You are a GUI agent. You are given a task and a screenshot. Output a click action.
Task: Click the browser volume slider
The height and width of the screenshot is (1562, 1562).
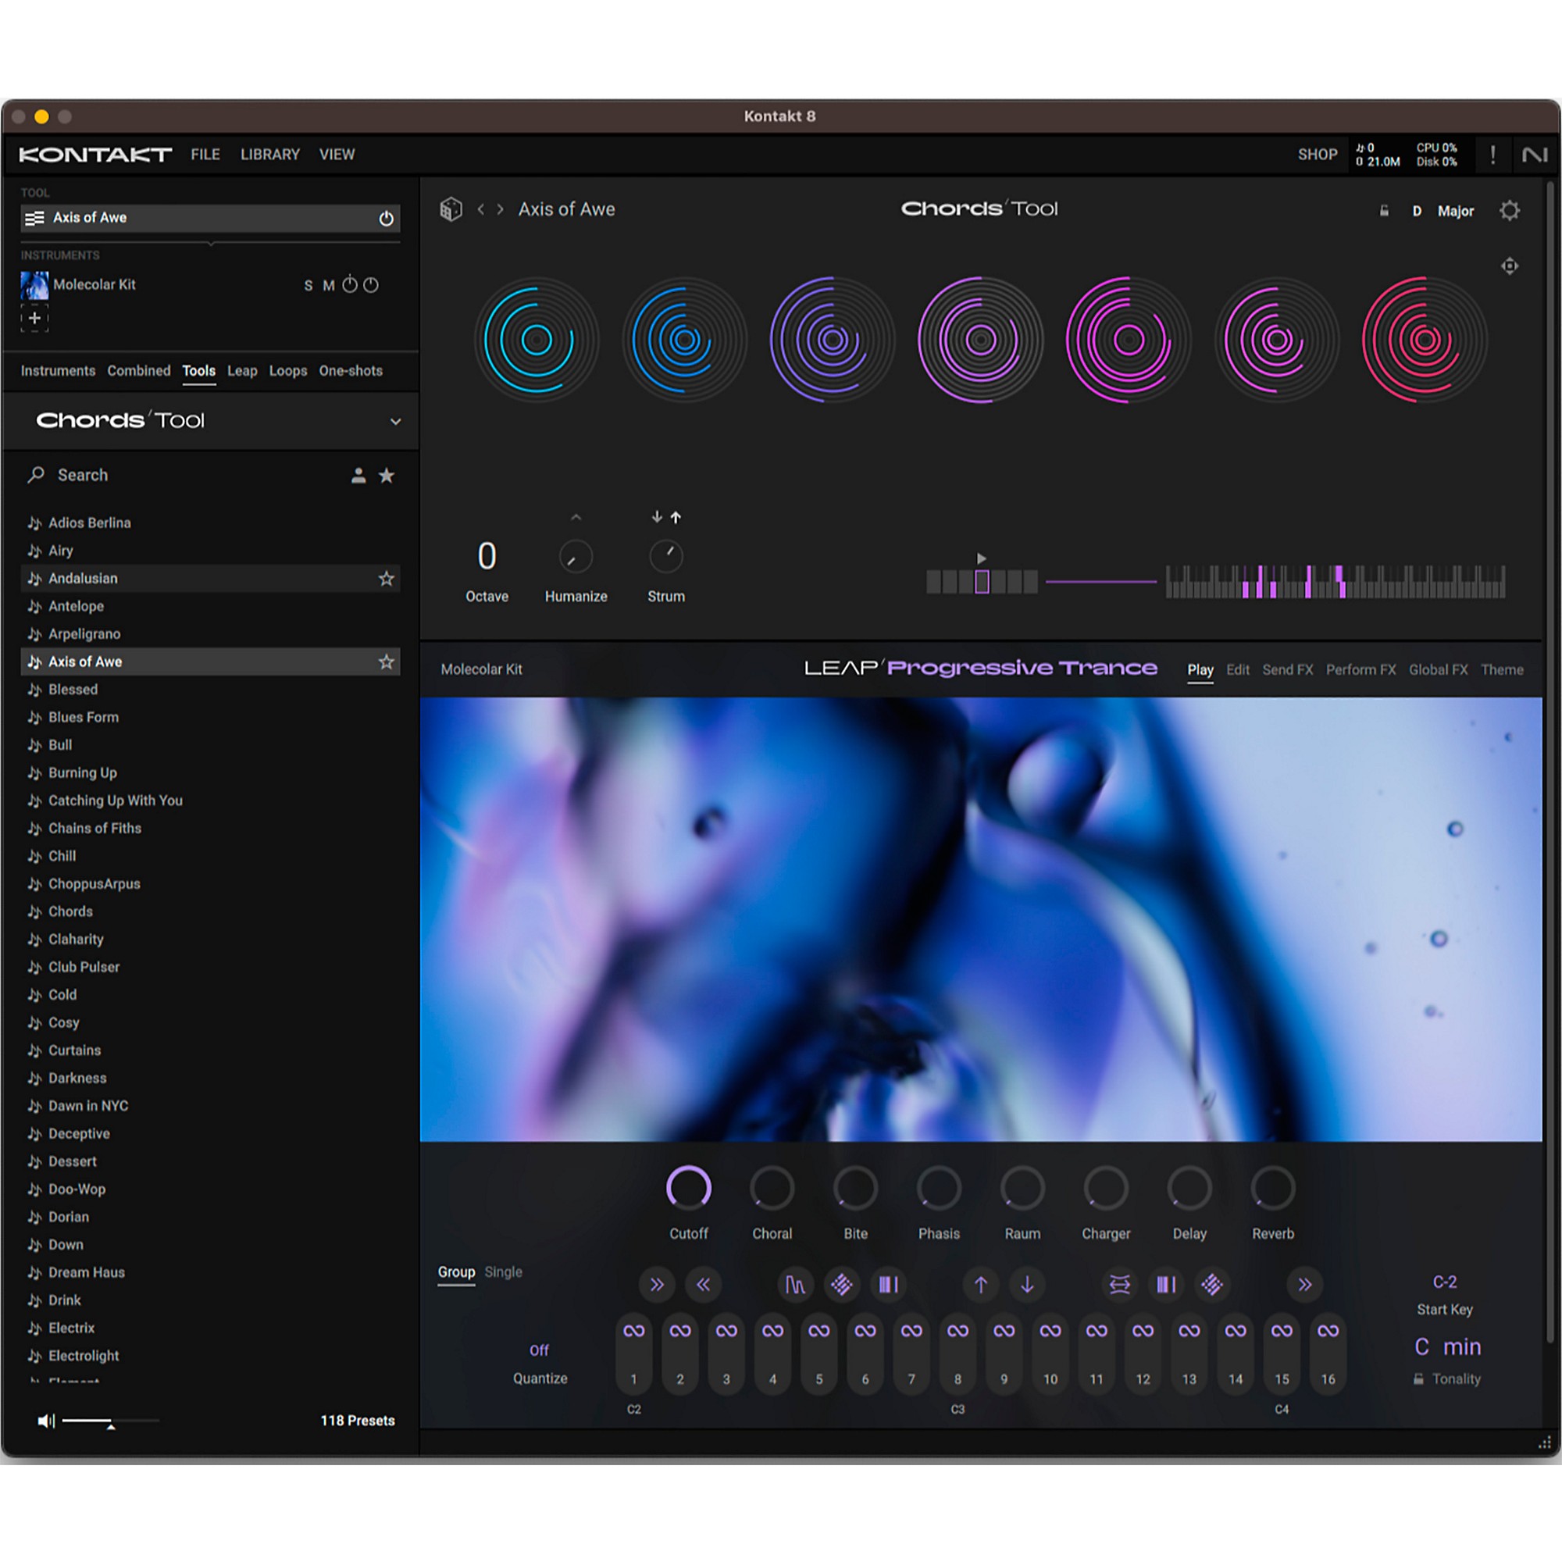click(x=111, y=1421)
